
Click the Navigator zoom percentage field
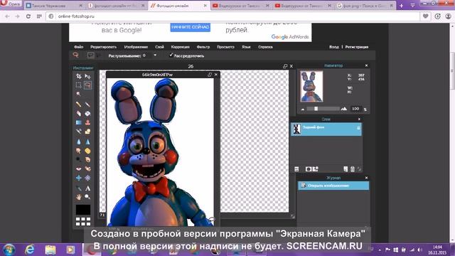[x=355, y=109]
